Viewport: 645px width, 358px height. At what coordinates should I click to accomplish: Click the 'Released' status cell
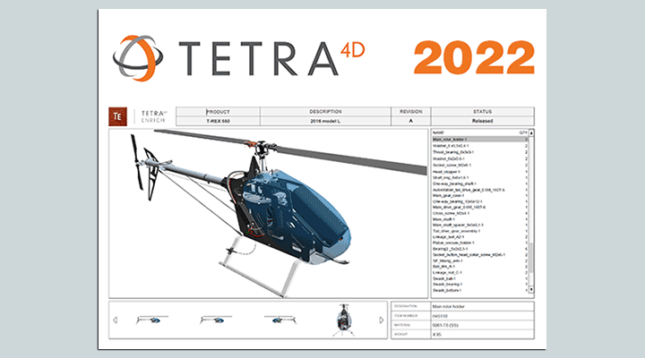pos(483,121)
